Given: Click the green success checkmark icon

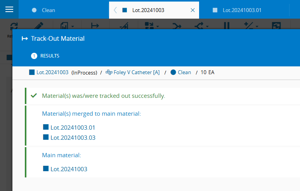Looking at the screenshot, I should [34, 95].
